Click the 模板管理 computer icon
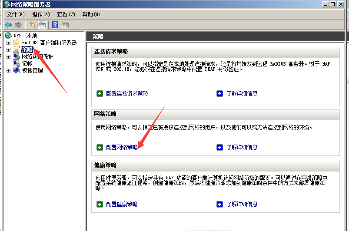Image resolution: width=349 pixels, height=231 pixels. tap(17, 70)
